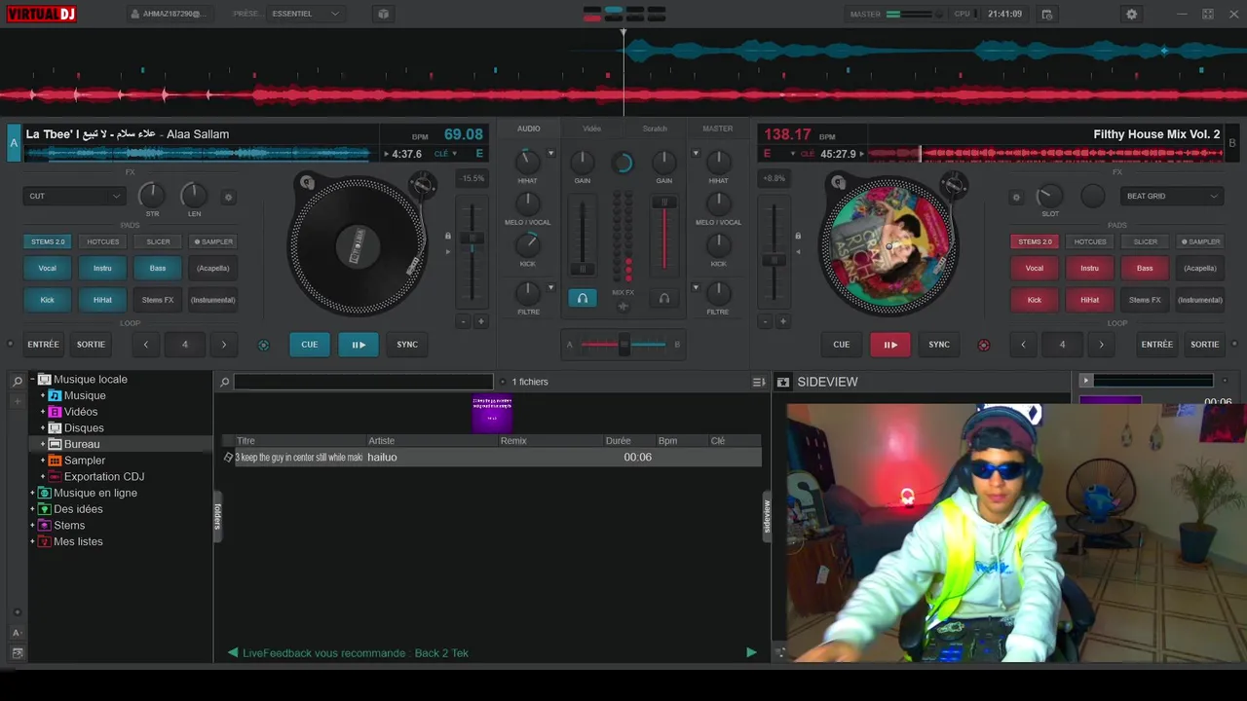This screenshot has width=1247, height=701.
Task: Click the SIDEVIEW panel icon
Action: coord(782,382)
